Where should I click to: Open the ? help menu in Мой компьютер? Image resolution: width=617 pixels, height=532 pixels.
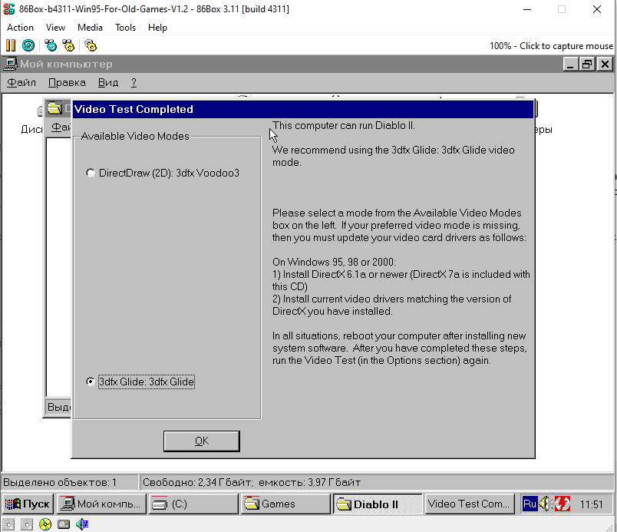(134, 83)
